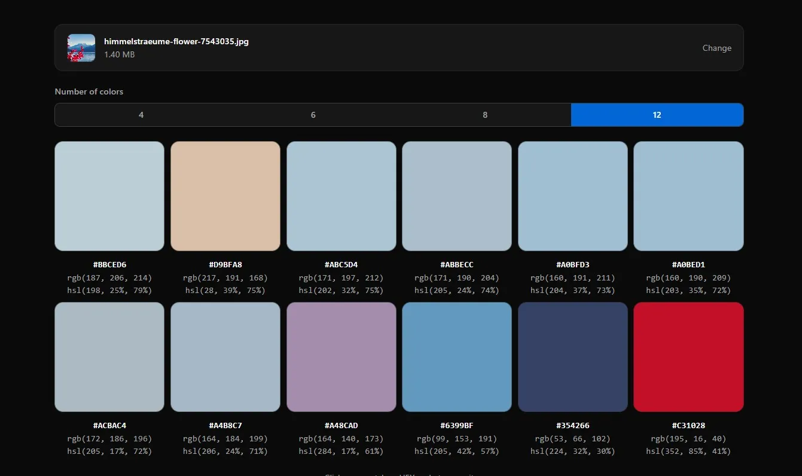Click the rgb(164, 140, 173) value
This screenshot has height=476, width=802.
coord(341,438)
